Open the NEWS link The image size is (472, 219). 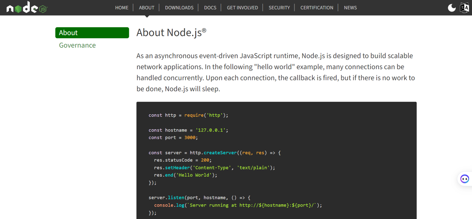pos(350,8)
